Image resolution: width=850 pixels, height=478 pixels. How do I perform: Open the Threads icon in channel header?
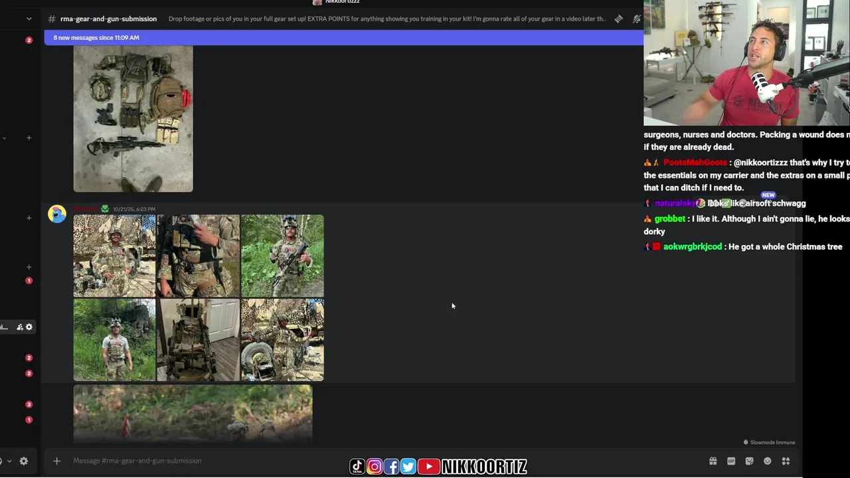pos(618,19)
